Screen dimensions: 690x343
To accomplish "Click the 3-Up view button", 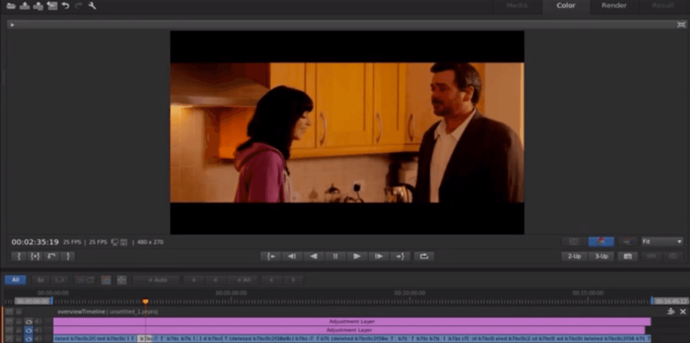I will coord(601,256).
